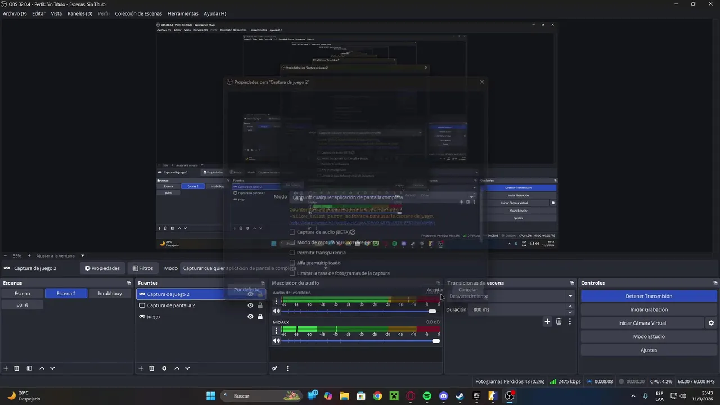Open source properties gear in Fuentes toolbar

point(164,368)
